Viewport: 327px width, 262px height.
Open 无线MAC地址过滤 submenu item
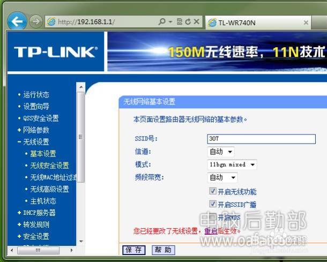tap(53, 177)
